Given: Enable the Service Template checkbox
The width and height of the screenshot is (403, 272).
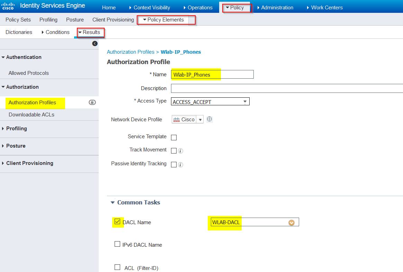Looking at the screenshot, I should 174,138.
